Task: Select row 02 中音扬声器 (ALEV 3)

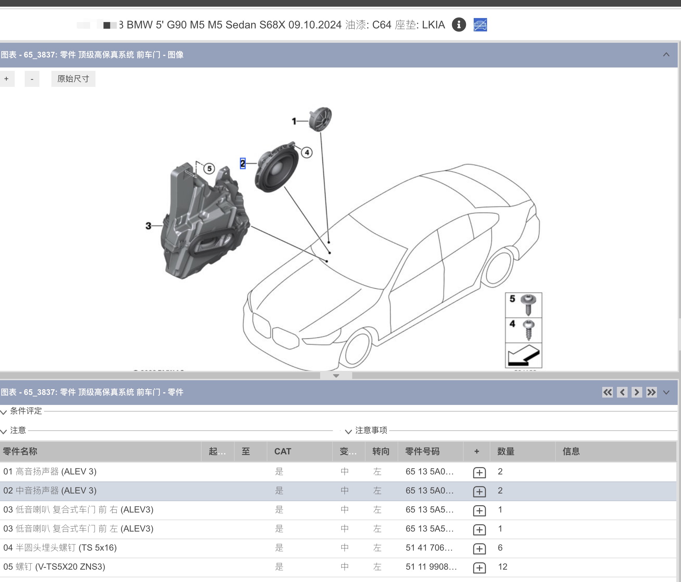Action: tap(338, 491)
